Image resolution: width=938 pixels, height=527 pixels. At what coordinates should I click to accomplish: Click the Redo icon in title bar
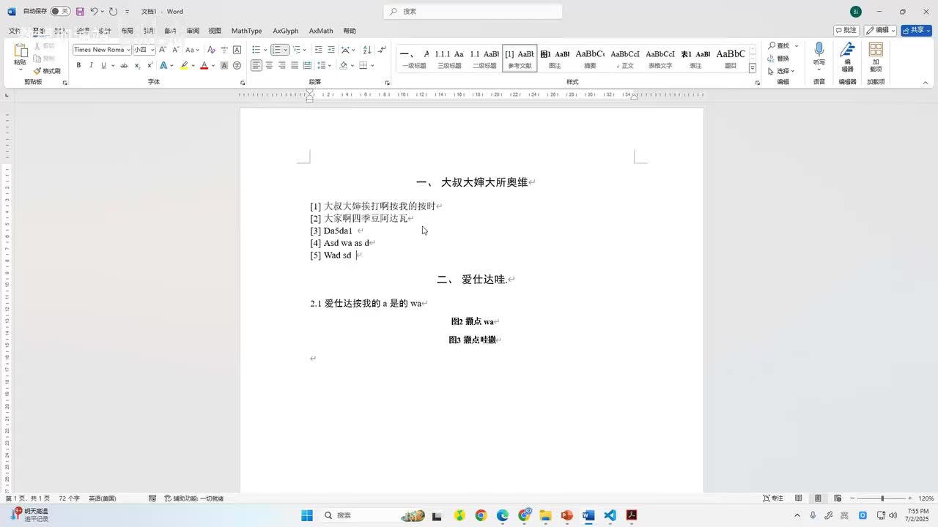(x=114, y=11)
